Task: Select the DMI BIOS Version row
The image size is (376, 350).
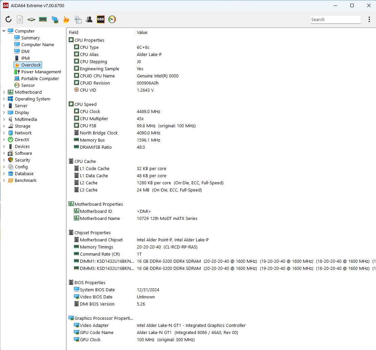Action: [x=221, y=304]
